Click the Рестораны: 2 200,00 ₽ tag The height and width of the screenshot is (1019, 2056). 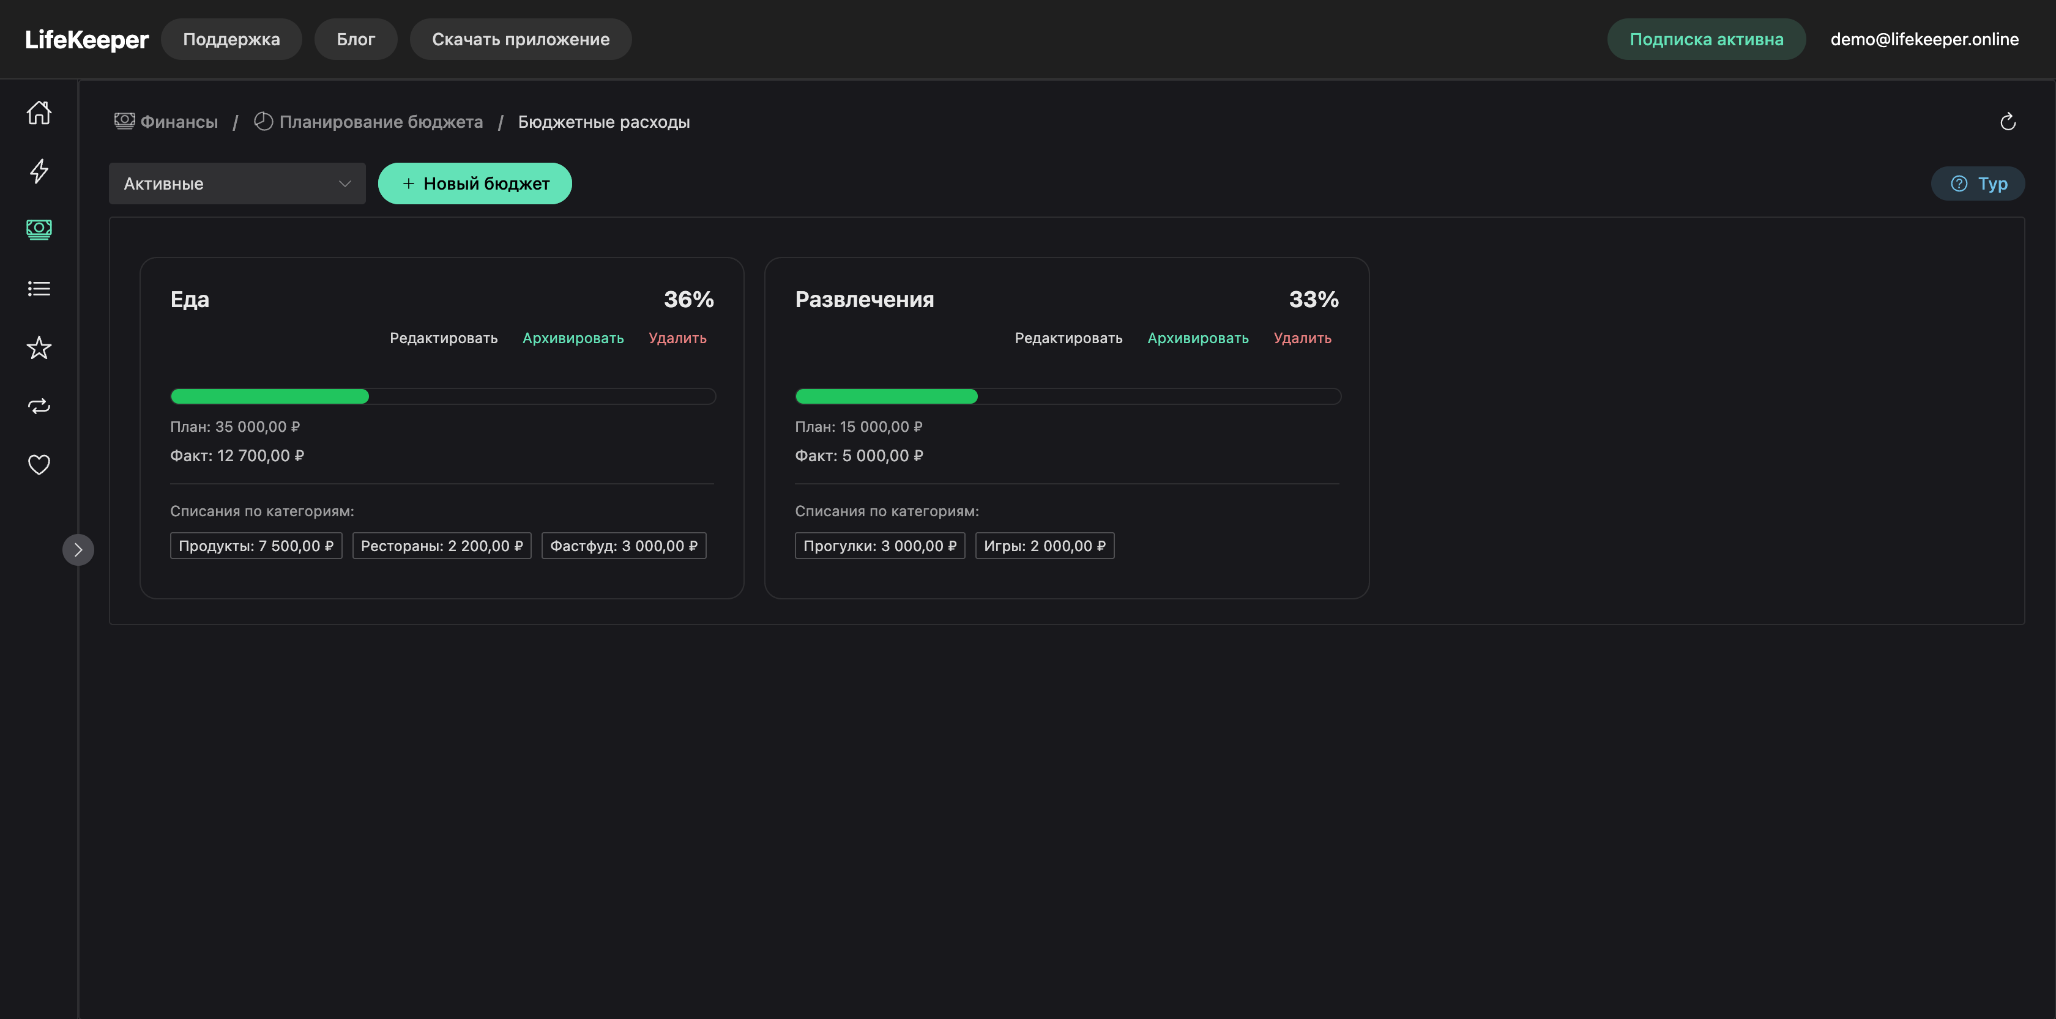[x=442, y=546]
